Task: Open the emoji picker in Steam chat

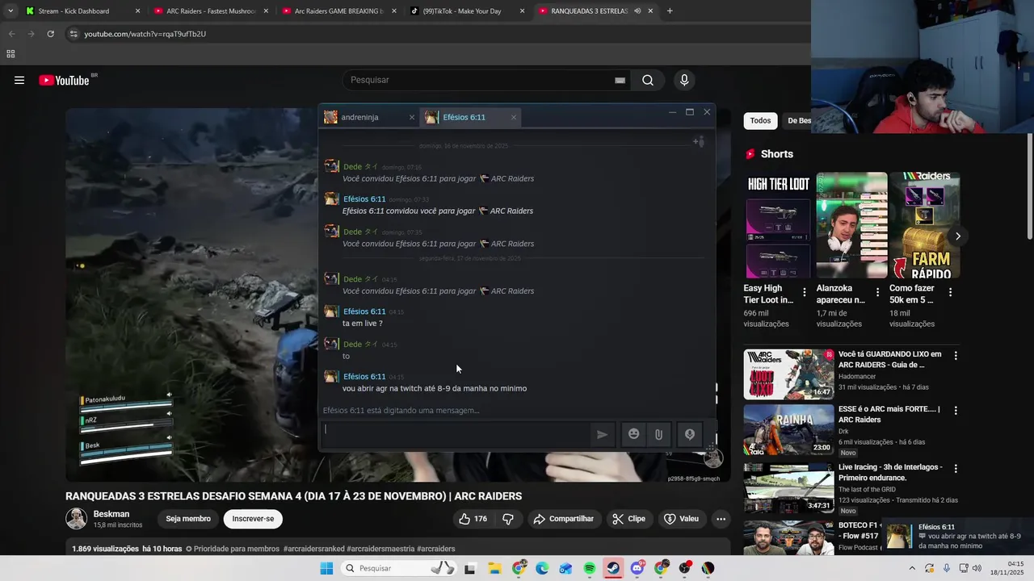Action: click(x=634, y=434)
